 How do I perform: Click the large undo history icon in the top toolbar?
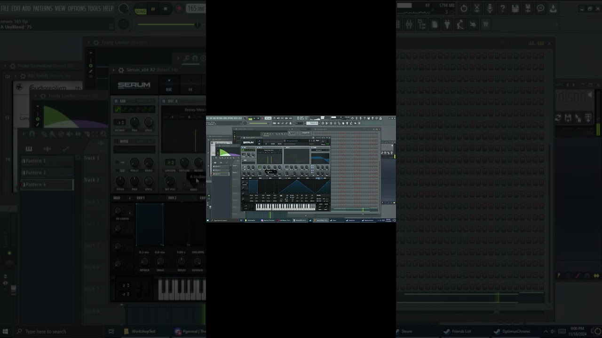tap(464, 8)
